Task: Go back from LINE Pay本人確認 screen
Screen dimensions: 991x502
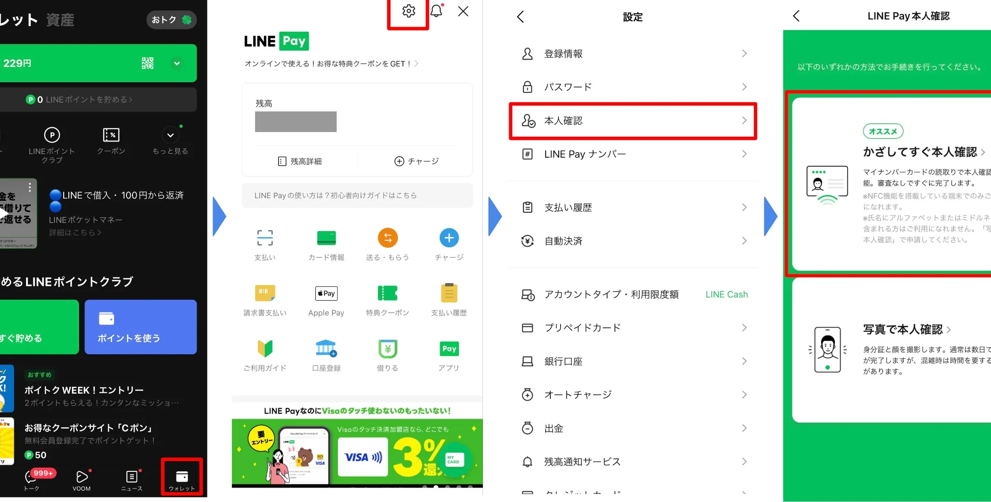Action: point(796,16)
